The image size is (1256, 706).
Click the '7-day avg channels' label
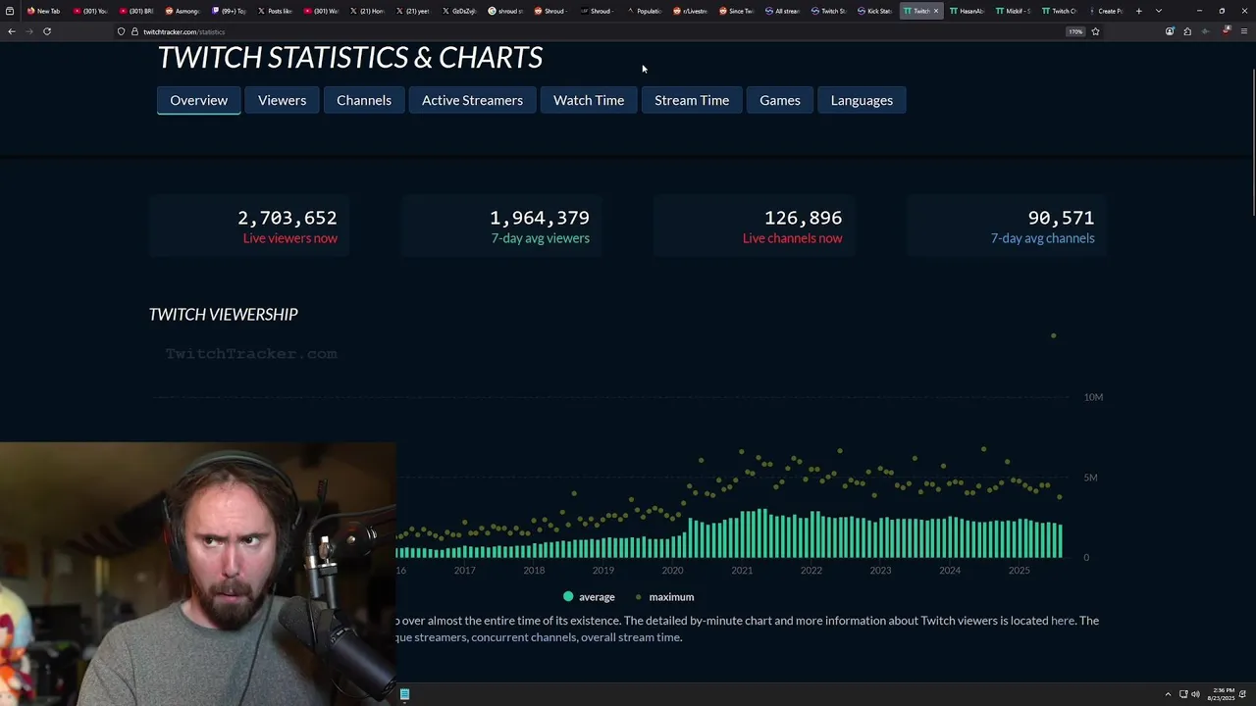[1042, 238]
